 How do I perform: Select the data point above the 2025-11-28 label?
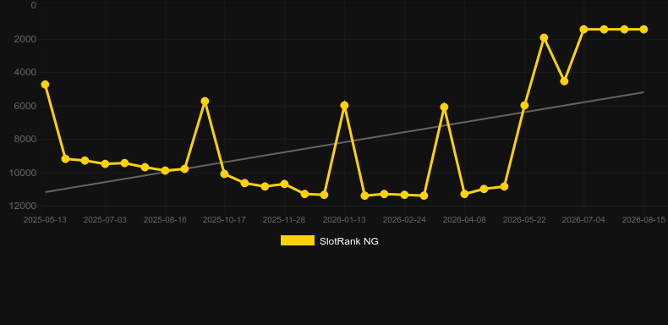[x=284, y=184]
